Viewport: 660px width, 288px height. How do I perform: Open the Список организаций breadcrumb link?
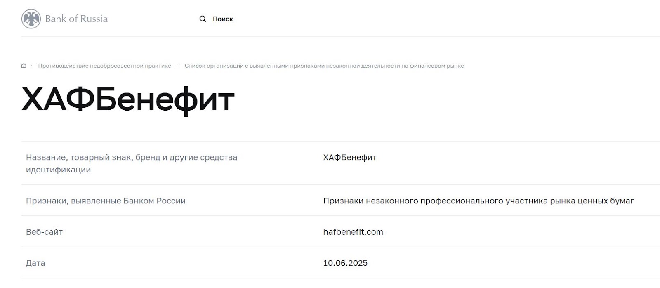click(x=324, y=66)
